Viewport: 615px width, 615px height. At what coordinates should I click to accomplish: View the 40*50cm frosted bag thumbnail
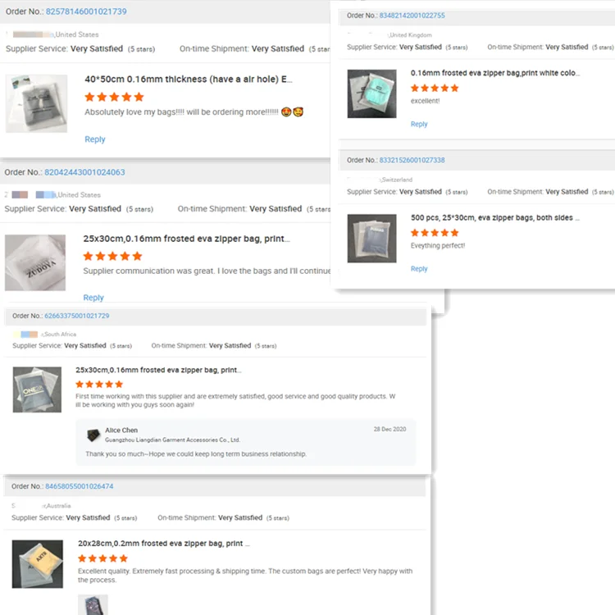tap(36, 103)
